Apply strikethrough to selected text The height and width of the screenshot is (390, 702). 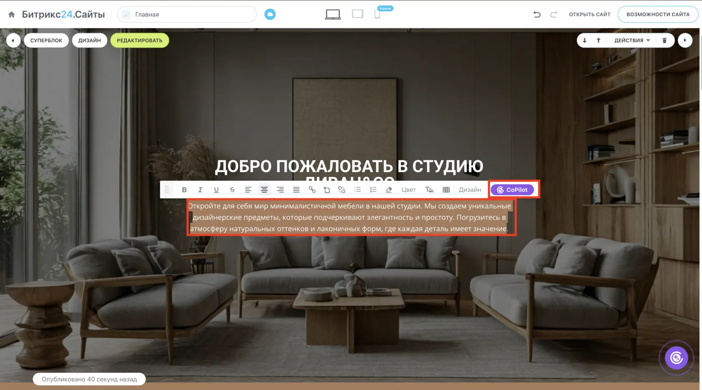click(232, 190)
